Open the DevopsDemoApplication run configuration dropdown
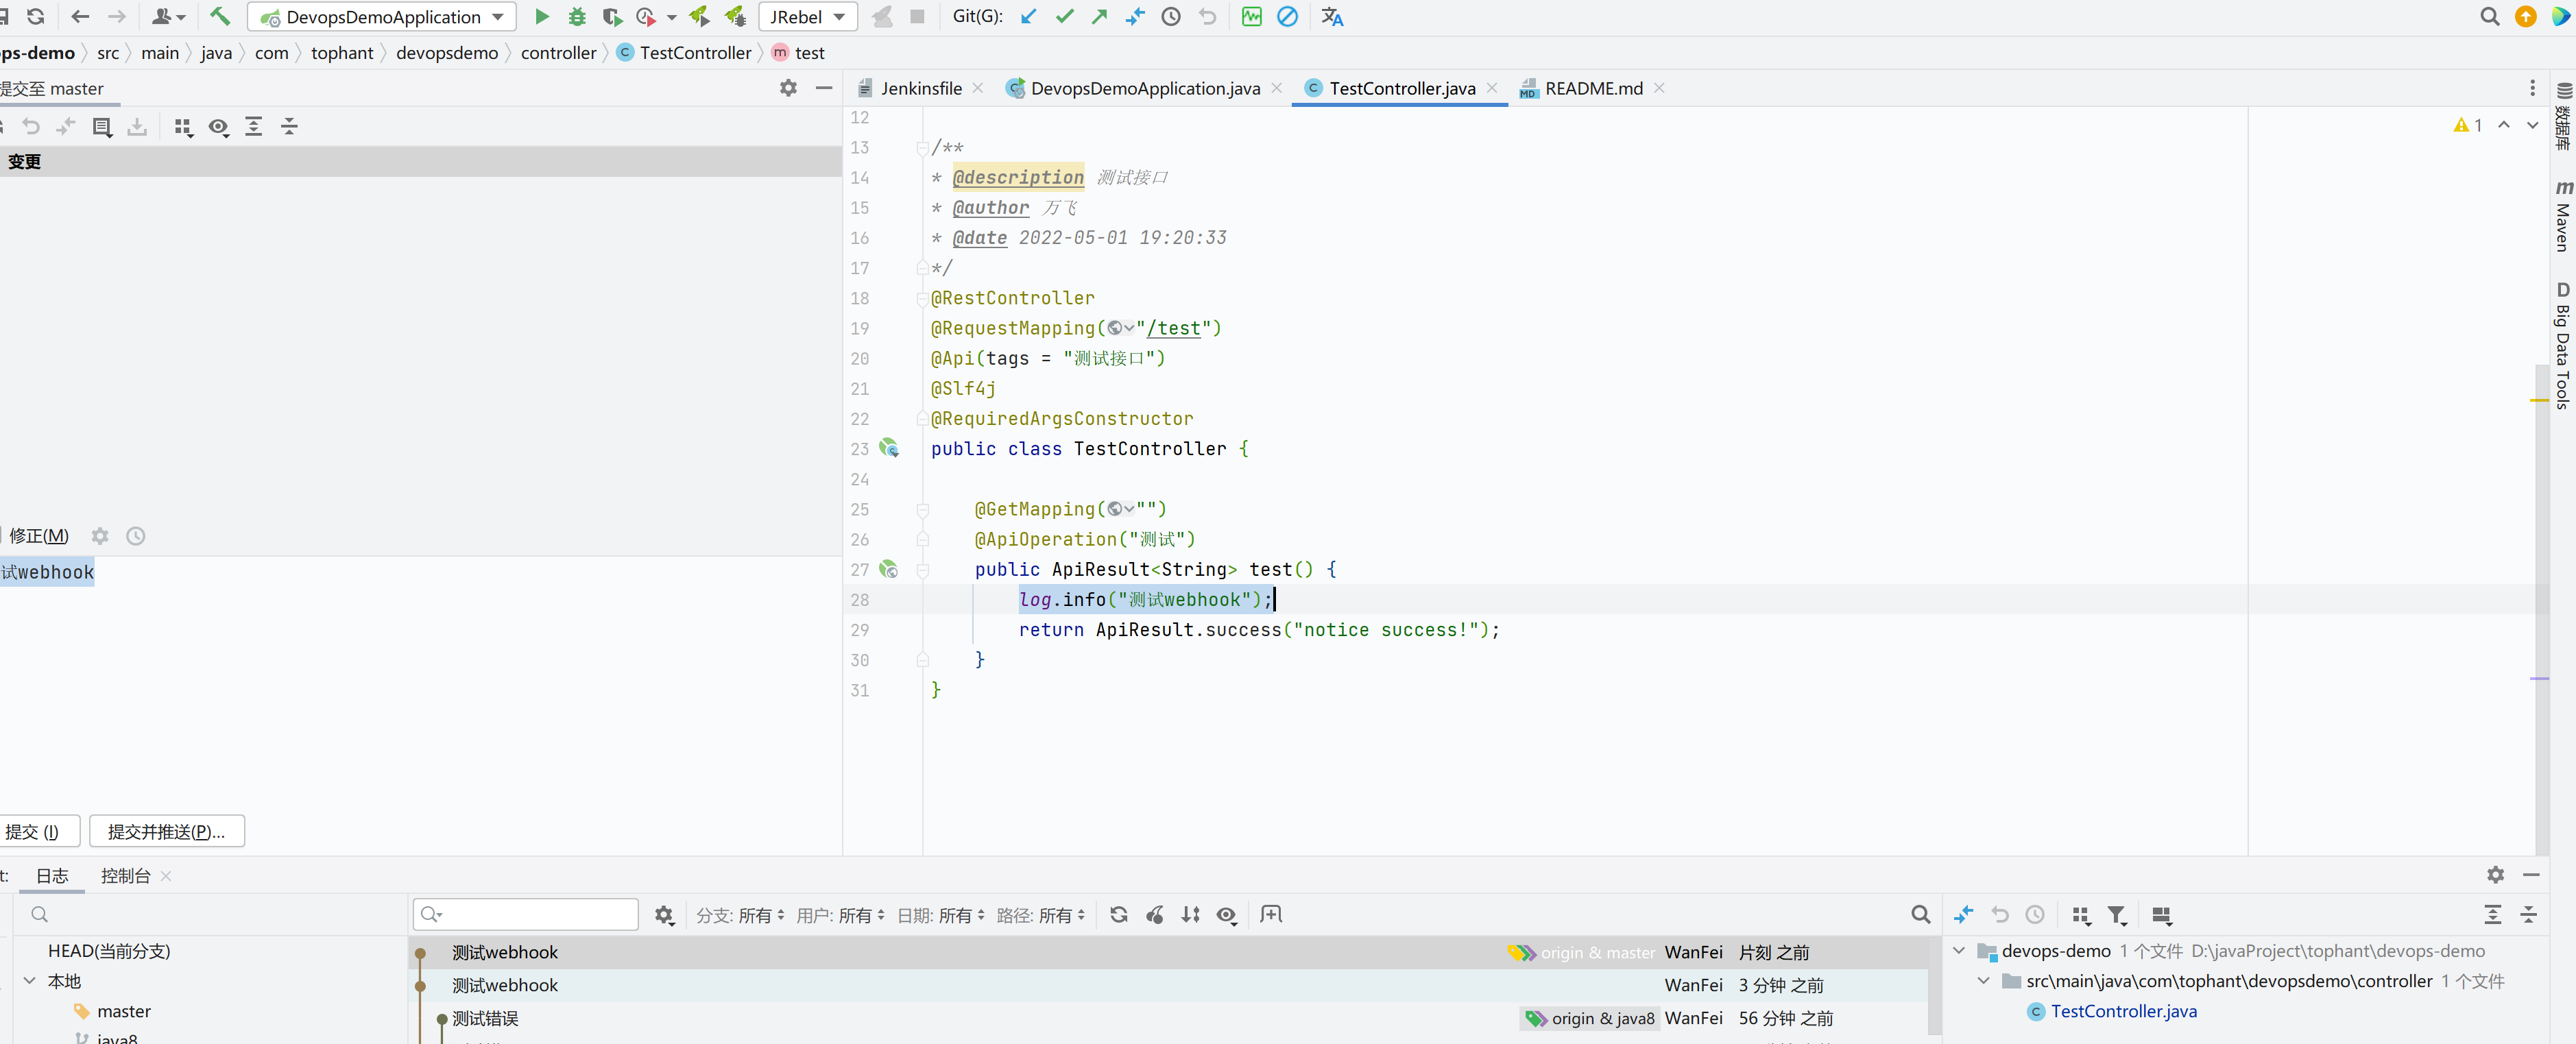This screenshot has height=1044, width=2576. (x=382, y=17)
